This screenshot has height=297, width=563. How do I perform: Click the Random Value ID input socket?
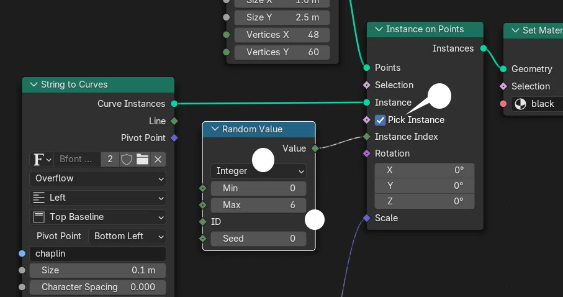coord(202,221)
